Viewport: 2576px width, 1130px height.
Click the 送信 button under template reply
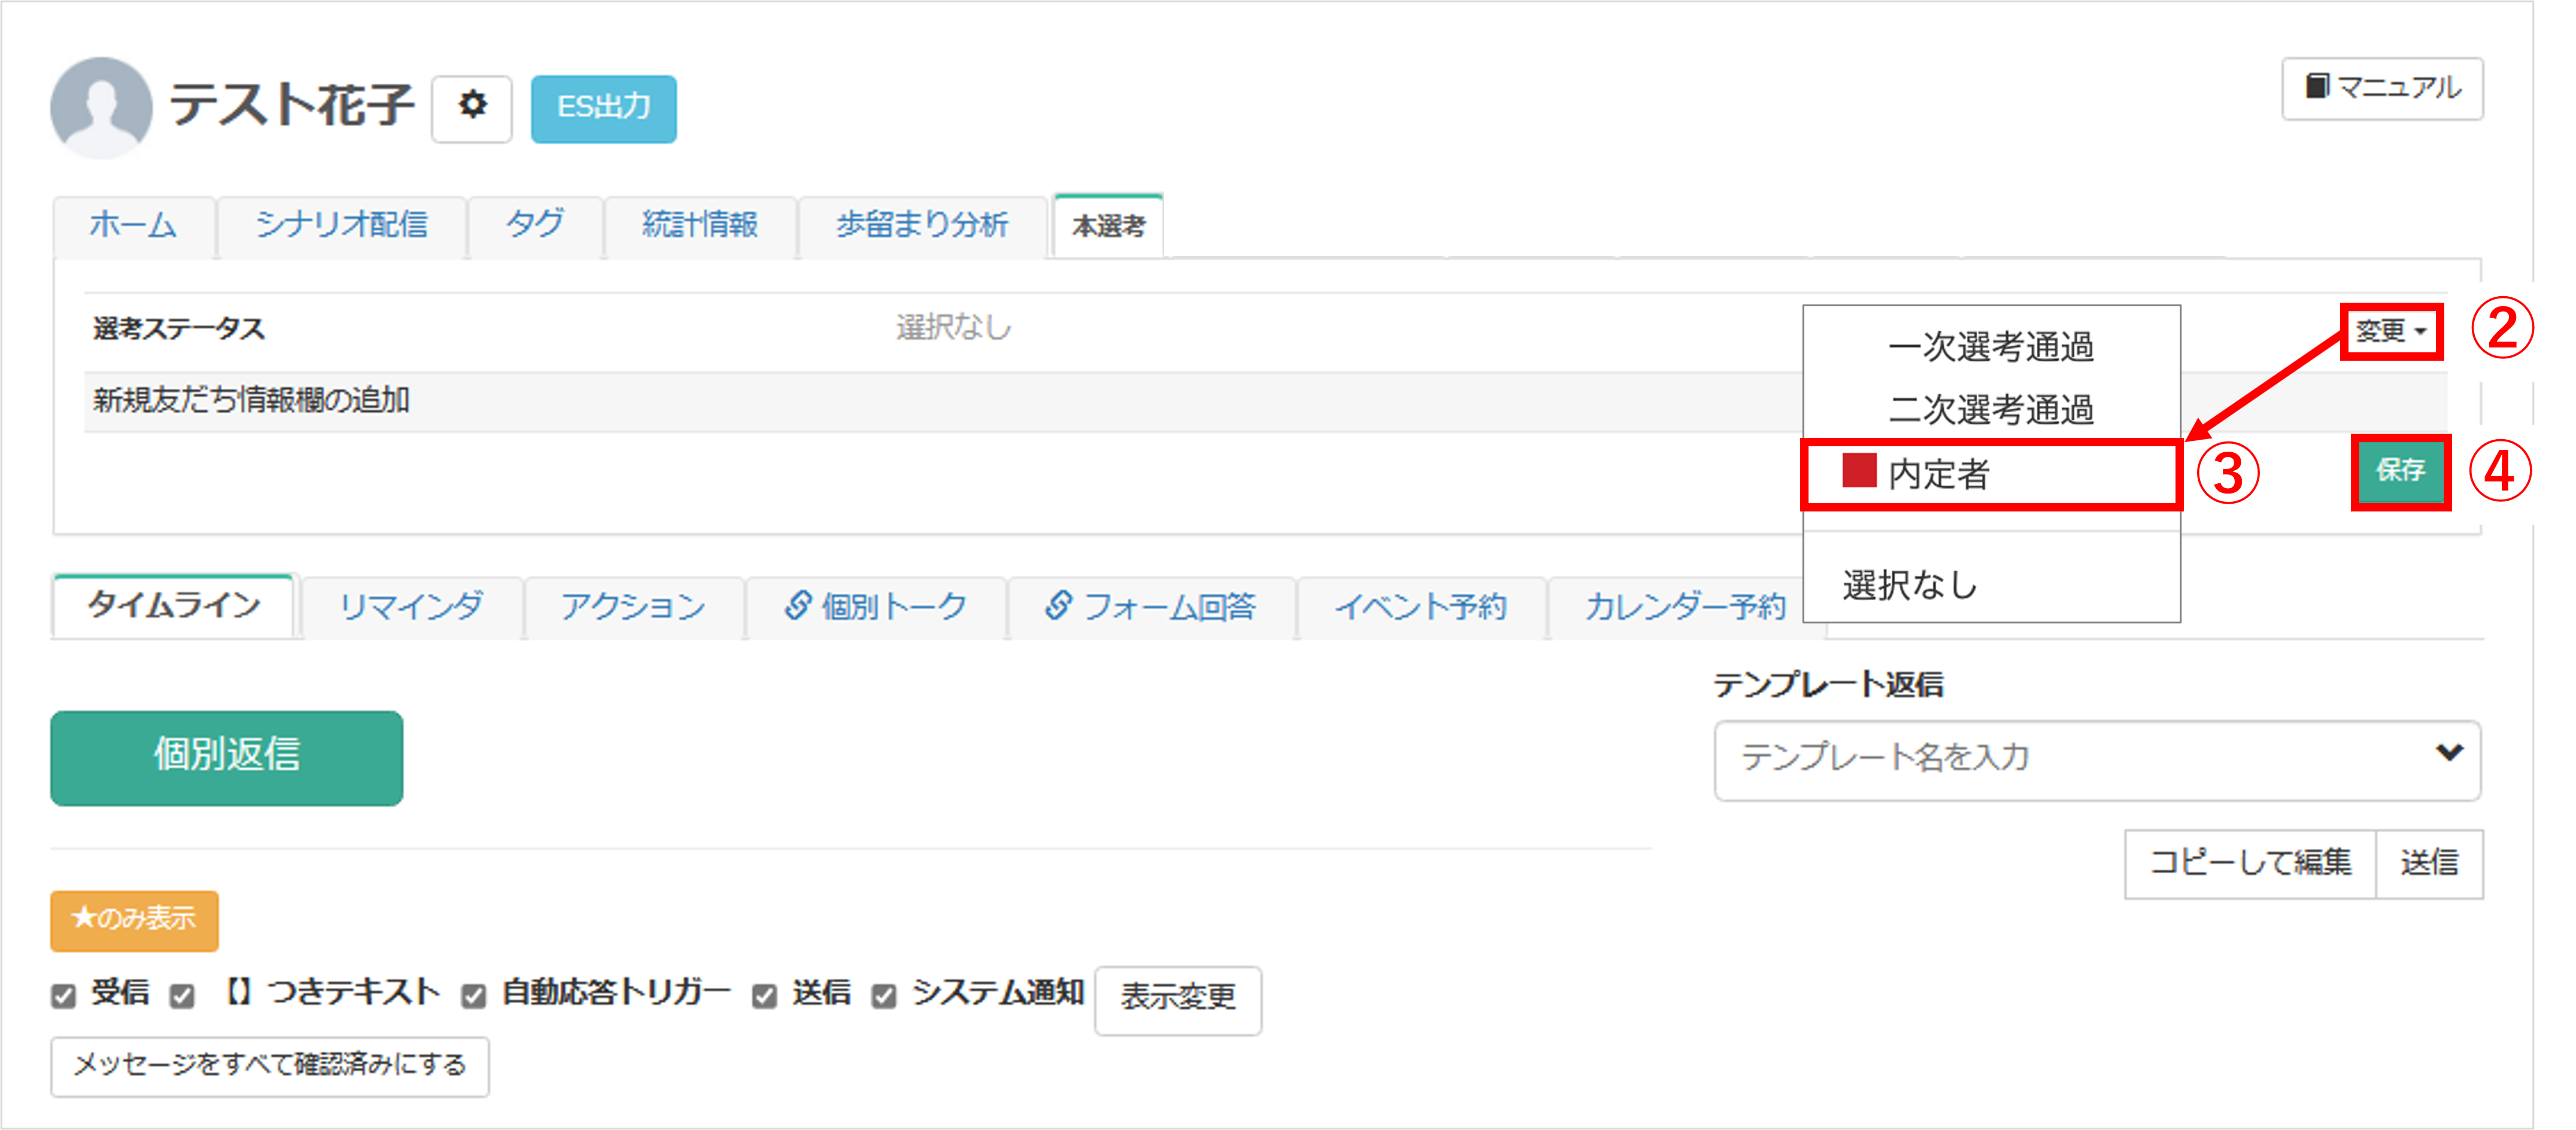click(2429, 863)
